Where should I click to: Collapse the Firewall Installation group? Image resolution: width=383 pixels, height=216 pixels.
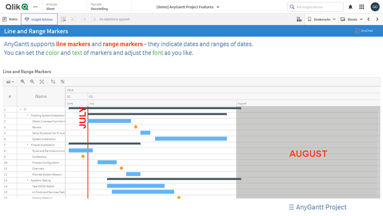[x=28, y=145]
